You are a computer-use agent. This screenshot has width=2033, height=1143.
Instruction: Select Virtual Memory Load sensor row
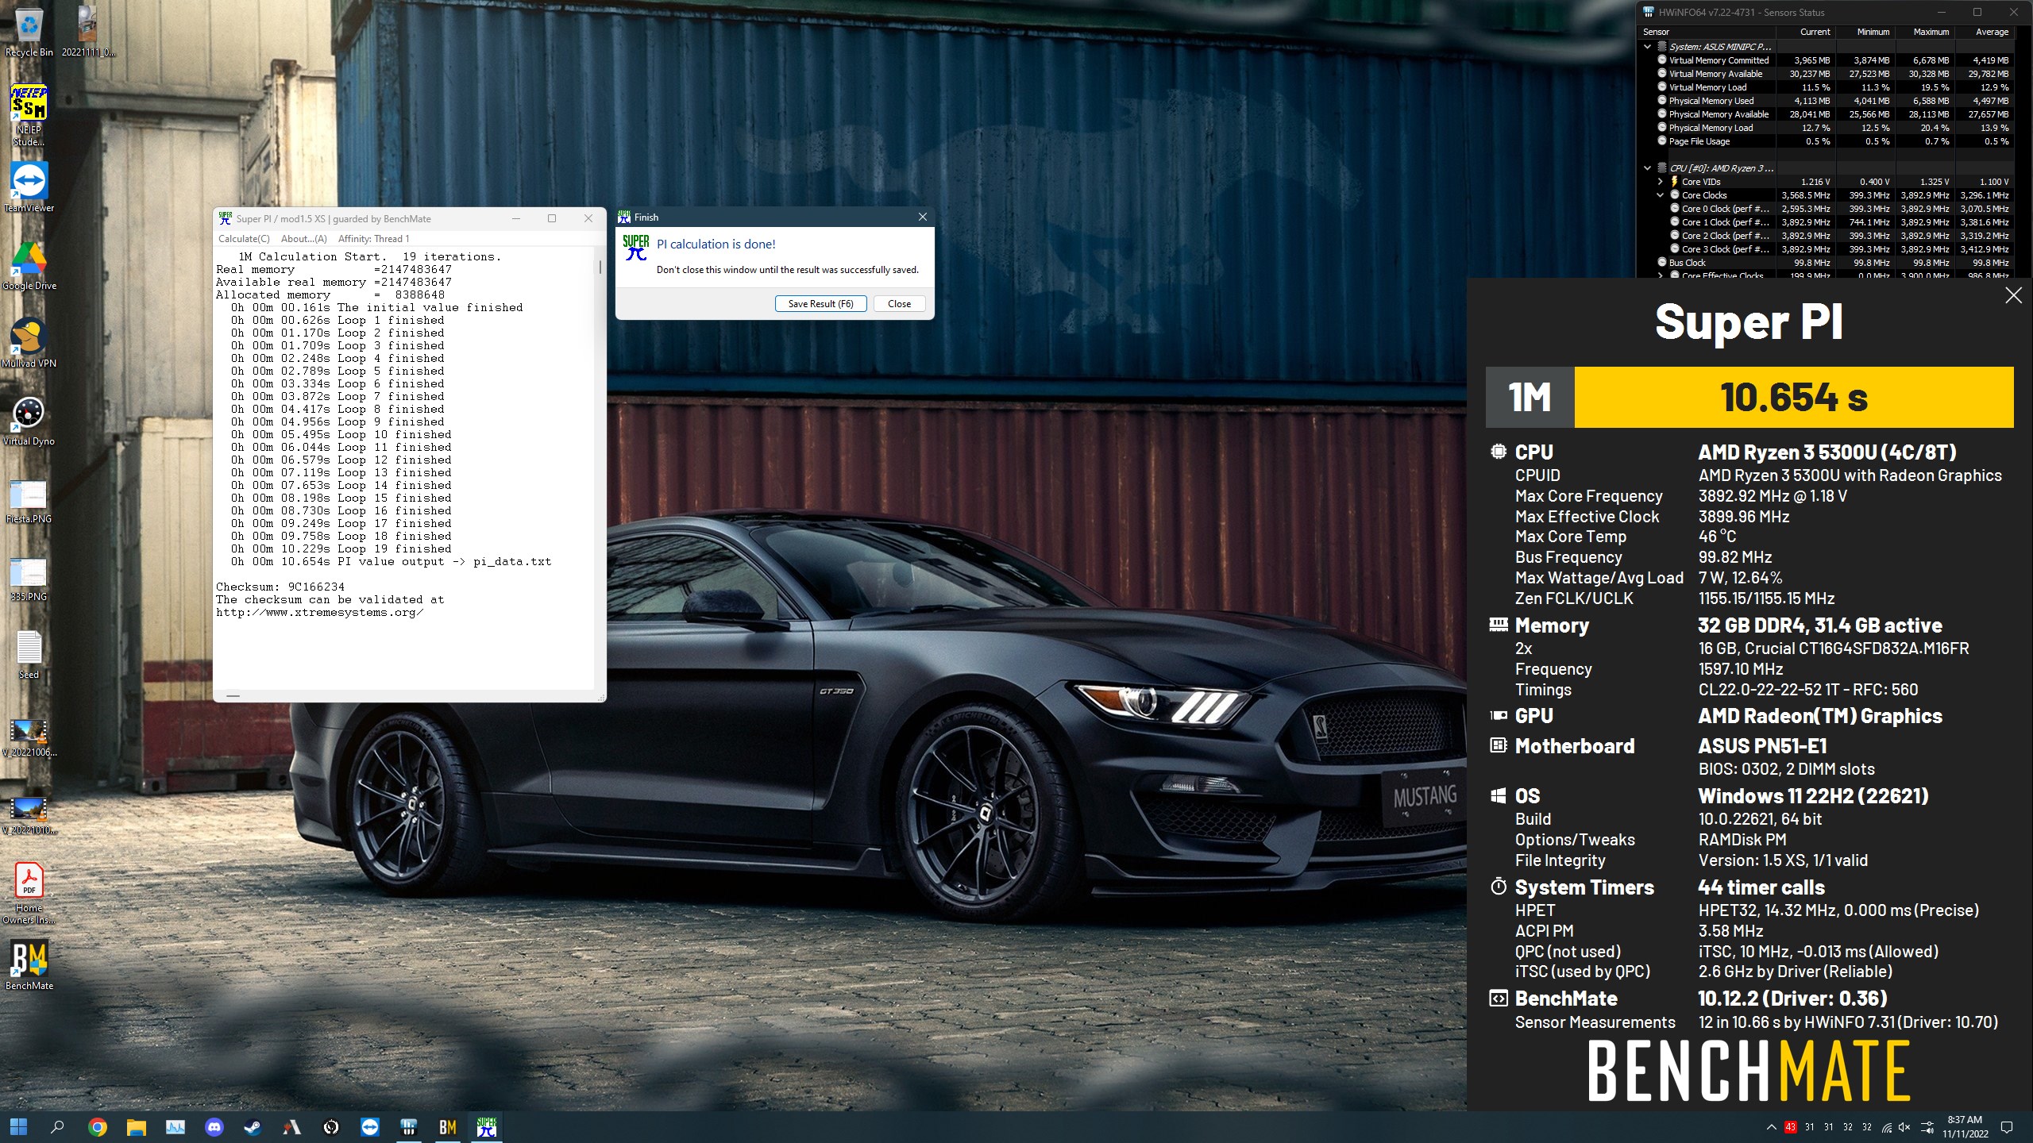coord(1826,87)
